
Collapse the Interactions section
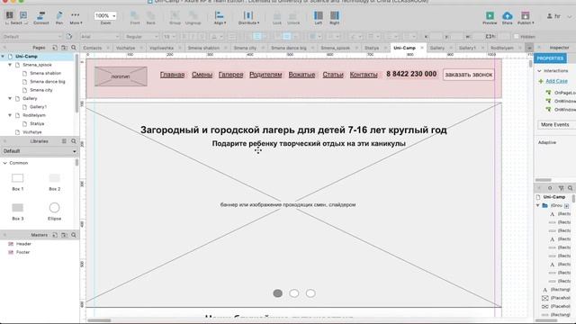pos(539,70)
